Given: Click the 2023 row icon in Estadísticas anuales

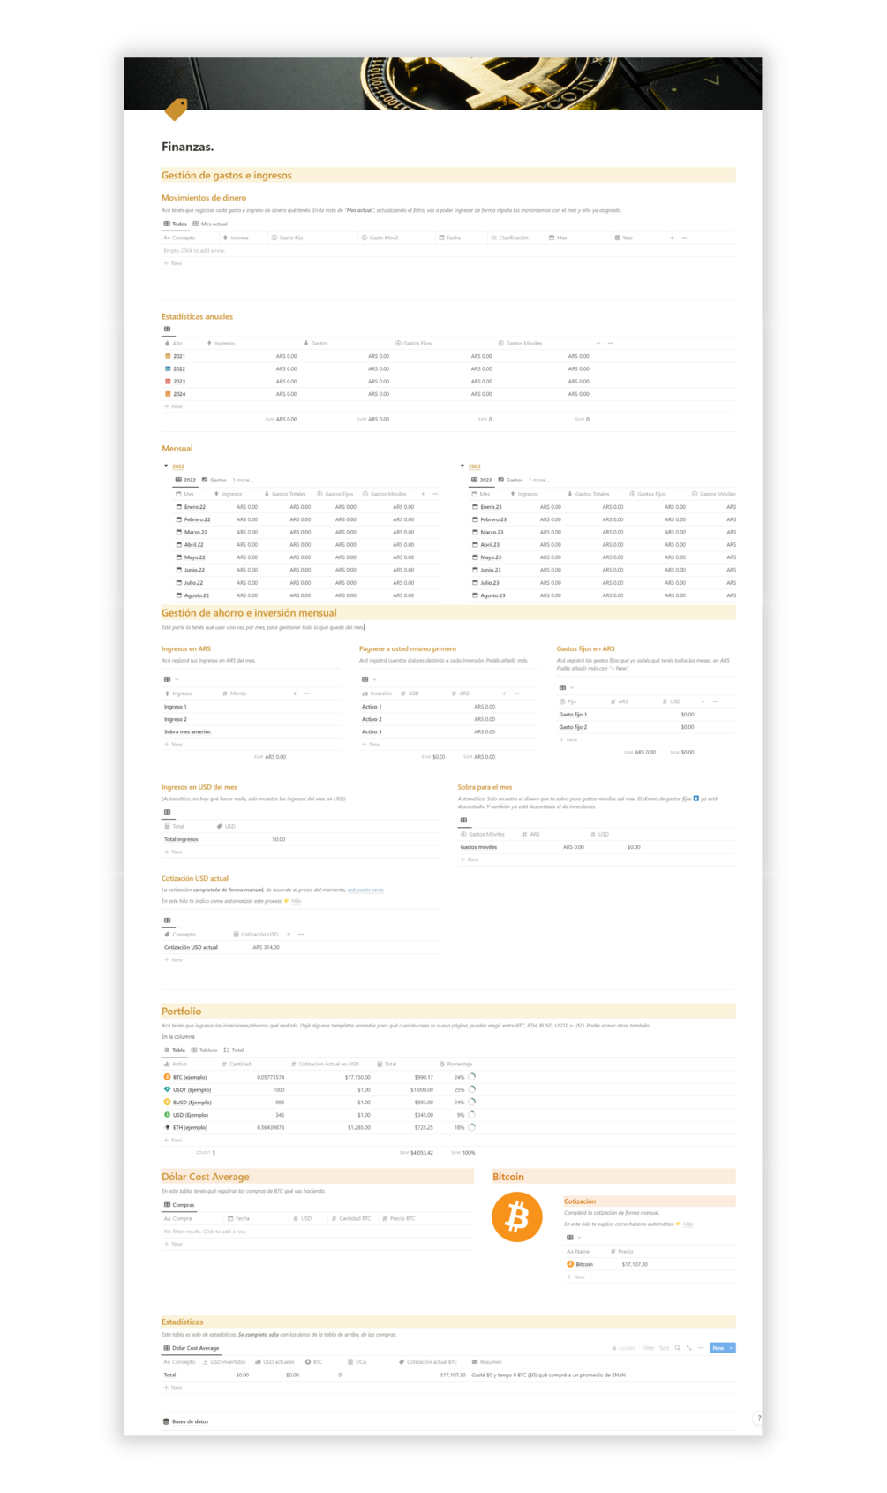Looking at the screenshot, I should [x=169, y=382].
